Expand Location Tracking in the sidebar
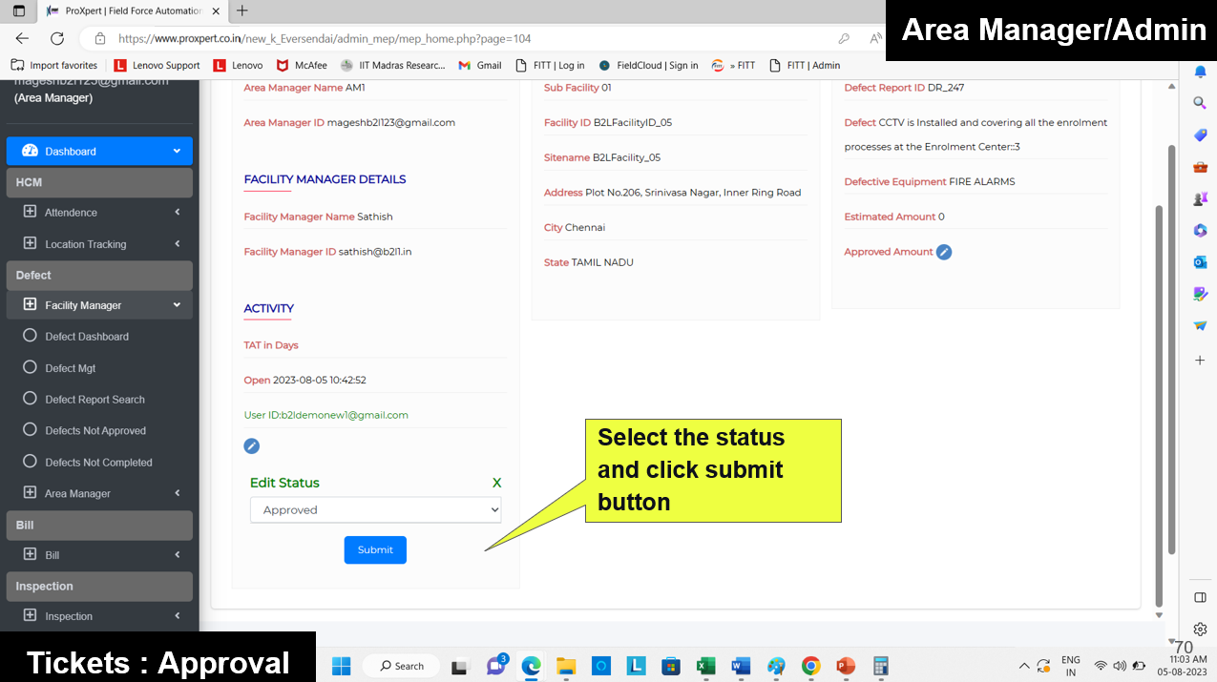The image size is (1217, 682). [x=99, y=244]
